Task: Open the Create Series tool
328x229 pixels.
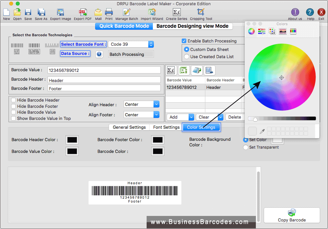Action: [x=176, y=12]
